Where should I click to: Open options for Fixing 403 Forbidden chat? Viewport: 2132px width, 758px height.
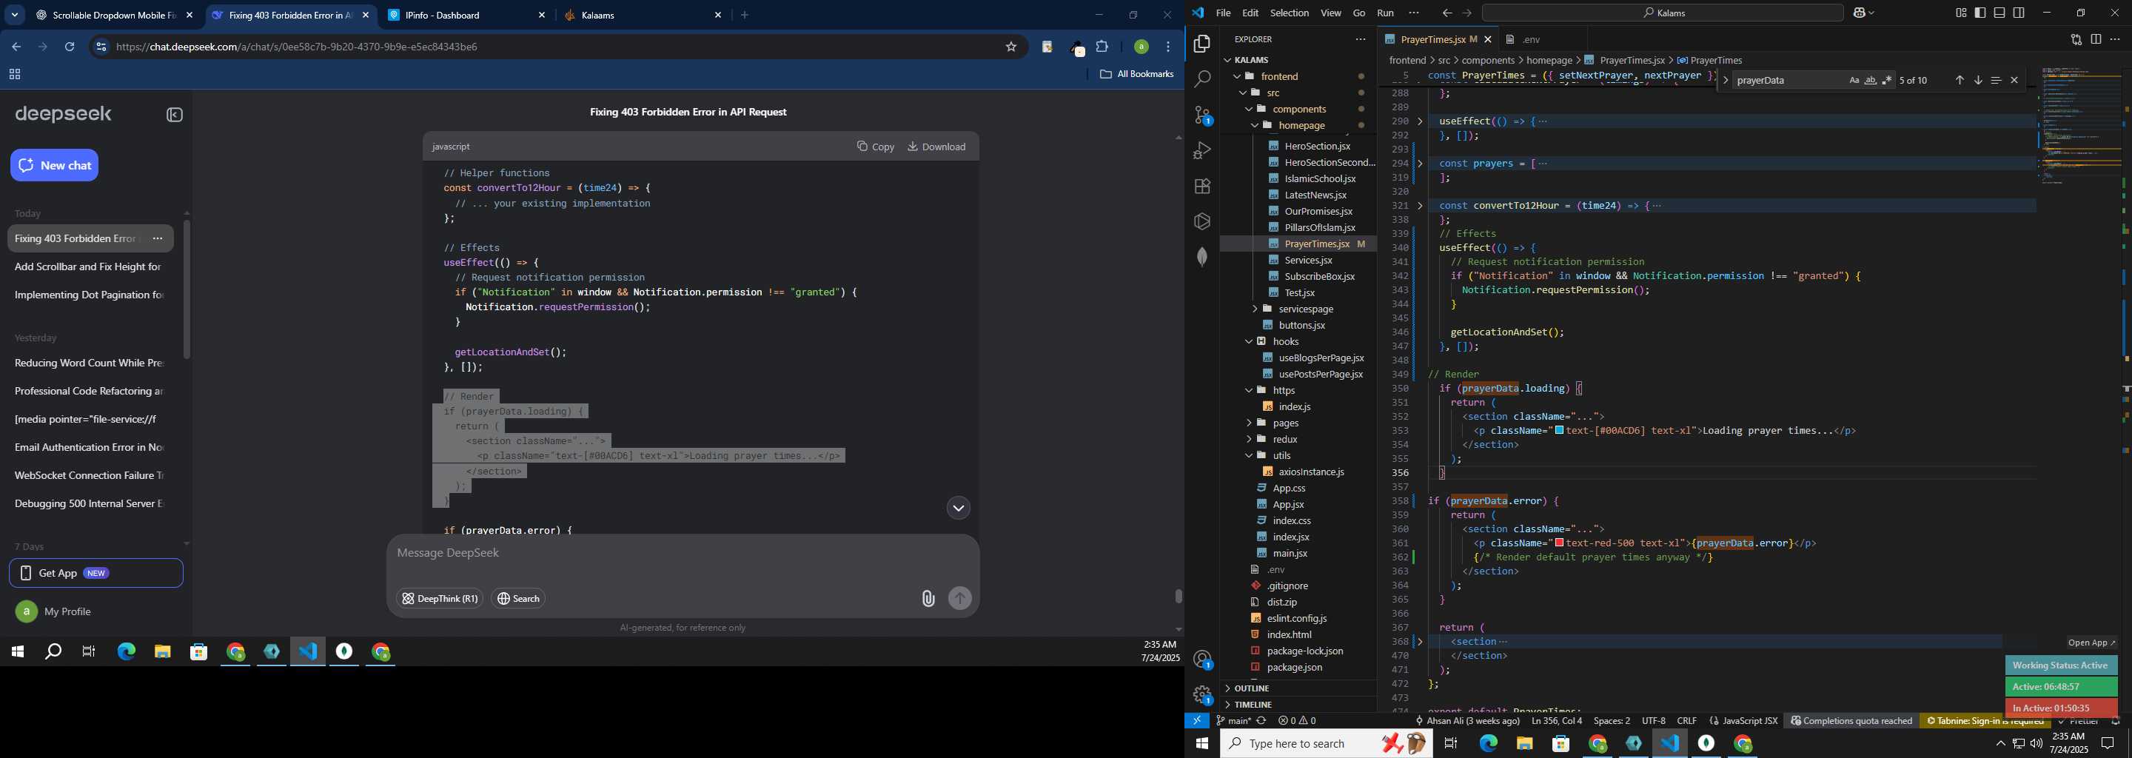point(157,238)
